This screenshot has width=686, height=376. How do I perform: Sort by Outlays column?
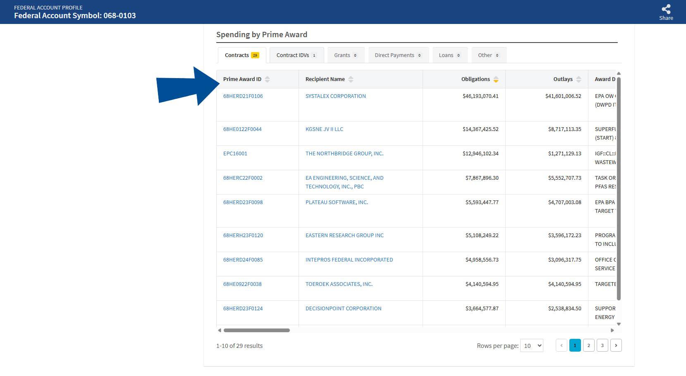578,79
